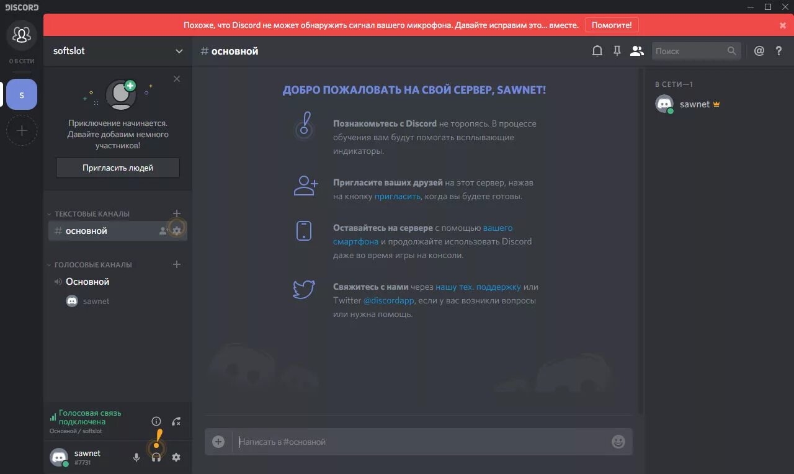Click the upload attachment plus button
794x474 pixels.
coord(218,442)
